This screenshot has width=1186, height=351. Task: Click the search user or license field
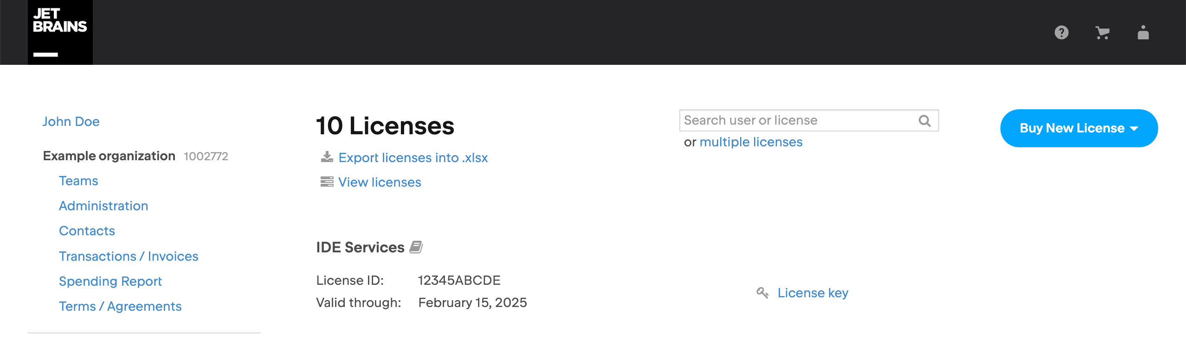[789, 120]
